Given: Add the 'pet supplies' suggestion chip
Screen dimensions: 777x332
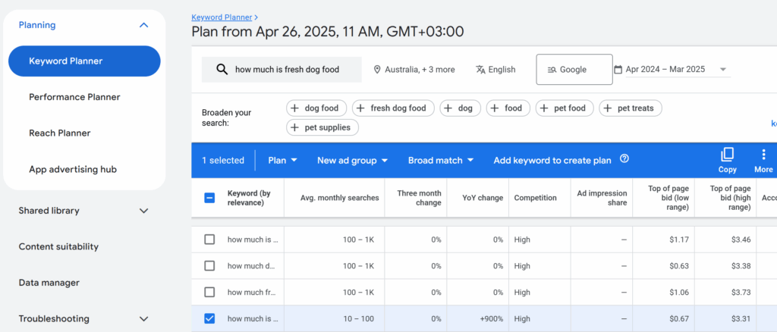Looking at the screenshot, I should coord(322,127).
